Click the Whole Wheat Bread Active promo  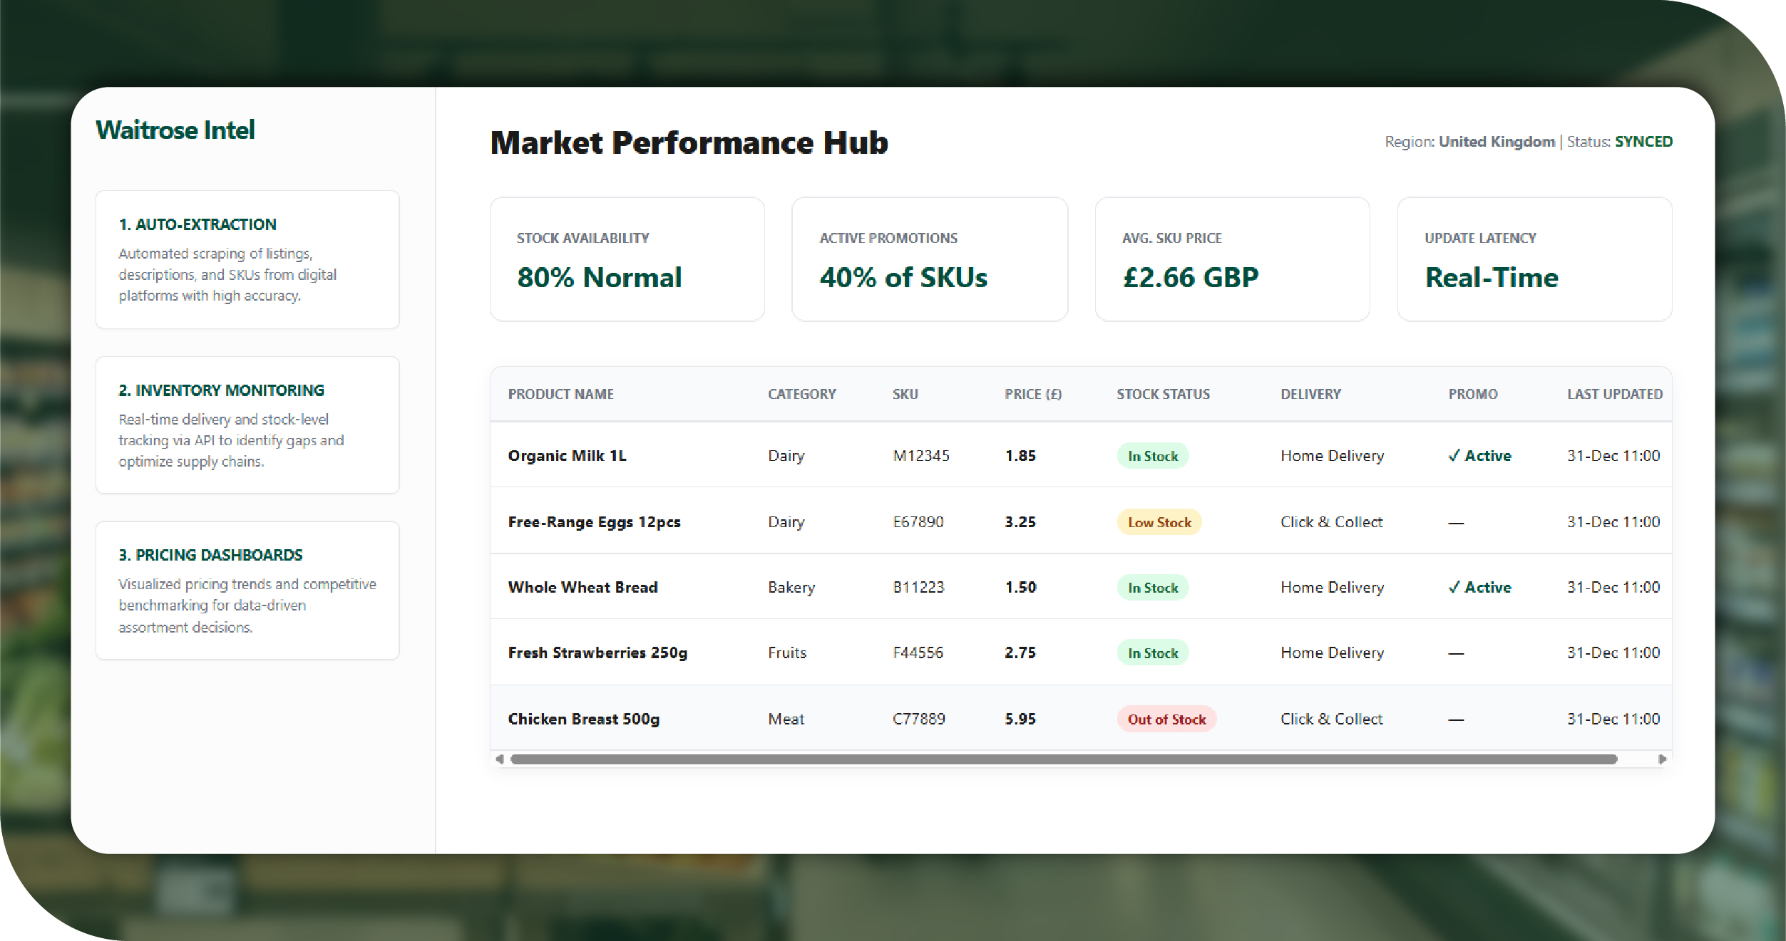coord(1480,588)
